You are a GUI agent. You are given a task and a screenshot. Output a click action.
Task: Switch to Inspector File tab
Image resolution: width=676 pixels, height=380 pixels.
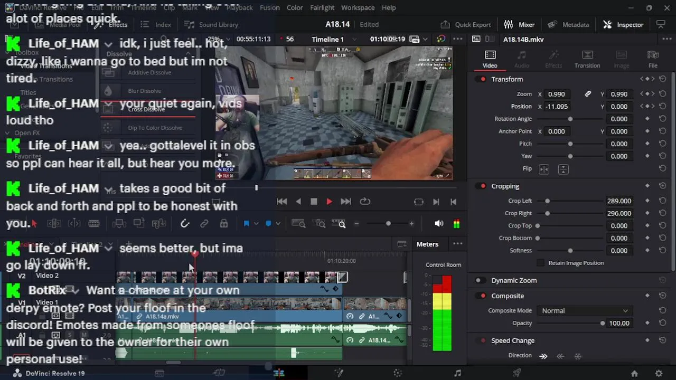point(653,59)
